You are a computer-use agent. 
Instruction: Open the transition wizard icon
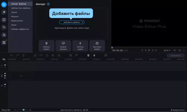click(71, 55)
